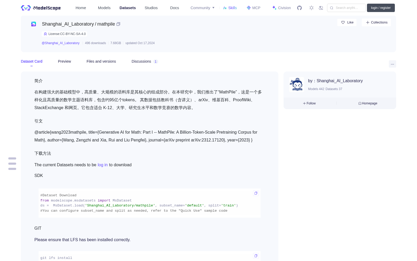Viewport: 417px width, 261px height.
Task: Open the Studios menu item
Action: [151, 8]
